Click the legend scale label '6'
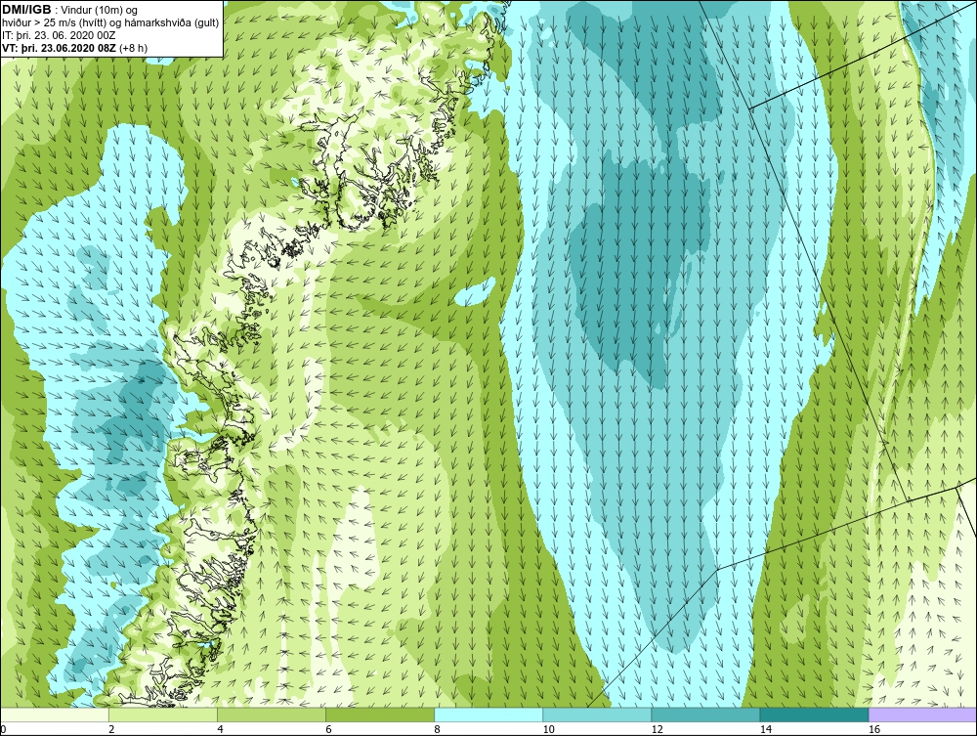Image resolution: width=977 pixels, height=736 pixels. point(328,729)
